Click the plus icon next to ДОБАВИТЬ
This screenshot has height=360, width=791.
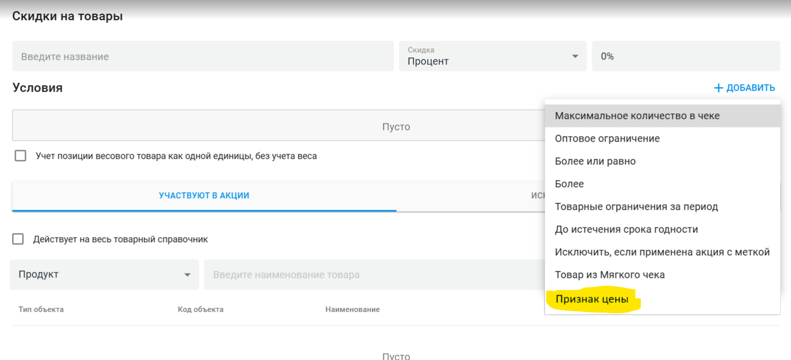(718, 88)
